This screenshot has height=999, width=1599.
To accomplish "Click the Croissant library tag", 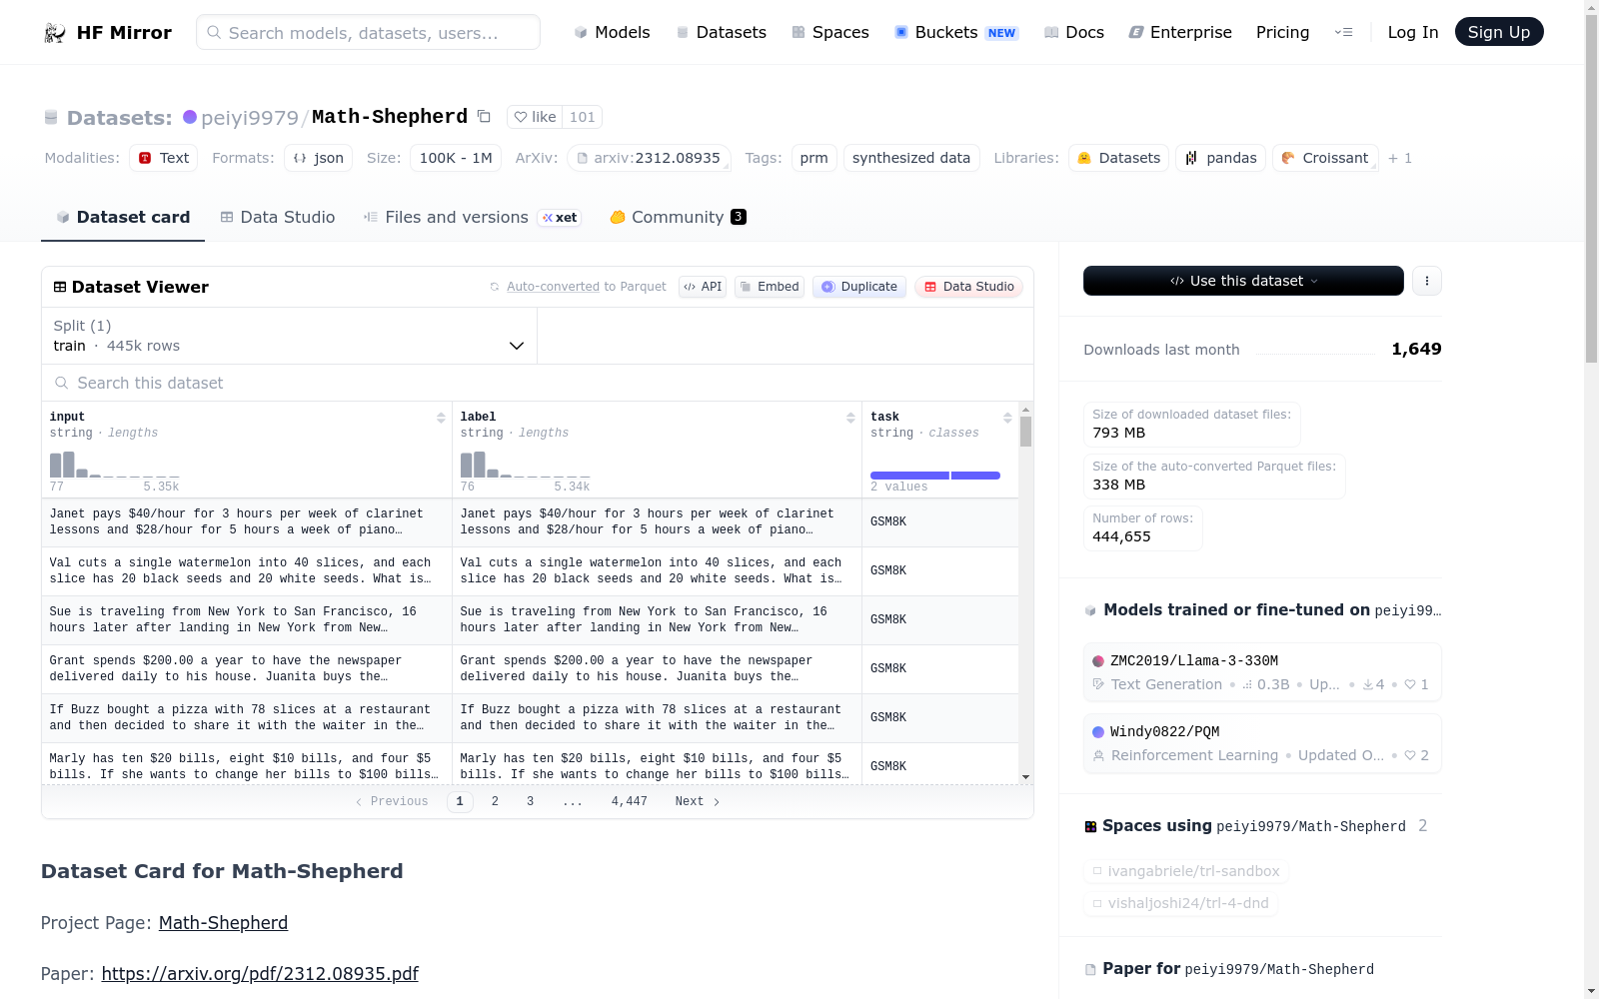I will (1325, 158).
